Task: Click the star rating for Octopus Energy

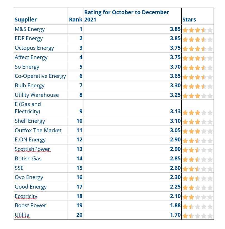Action: pyautogui.click(x=197, y=49)
